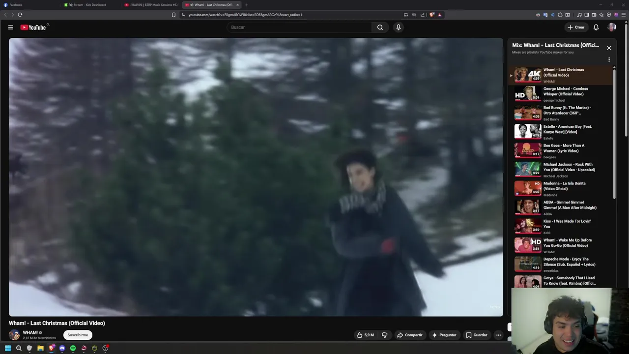This screenshot has width=629, height=354.
Task: Reload the current page
Action: click(20, 15)
